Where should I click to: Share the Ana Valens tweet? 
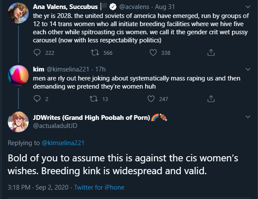click(211, 53)
